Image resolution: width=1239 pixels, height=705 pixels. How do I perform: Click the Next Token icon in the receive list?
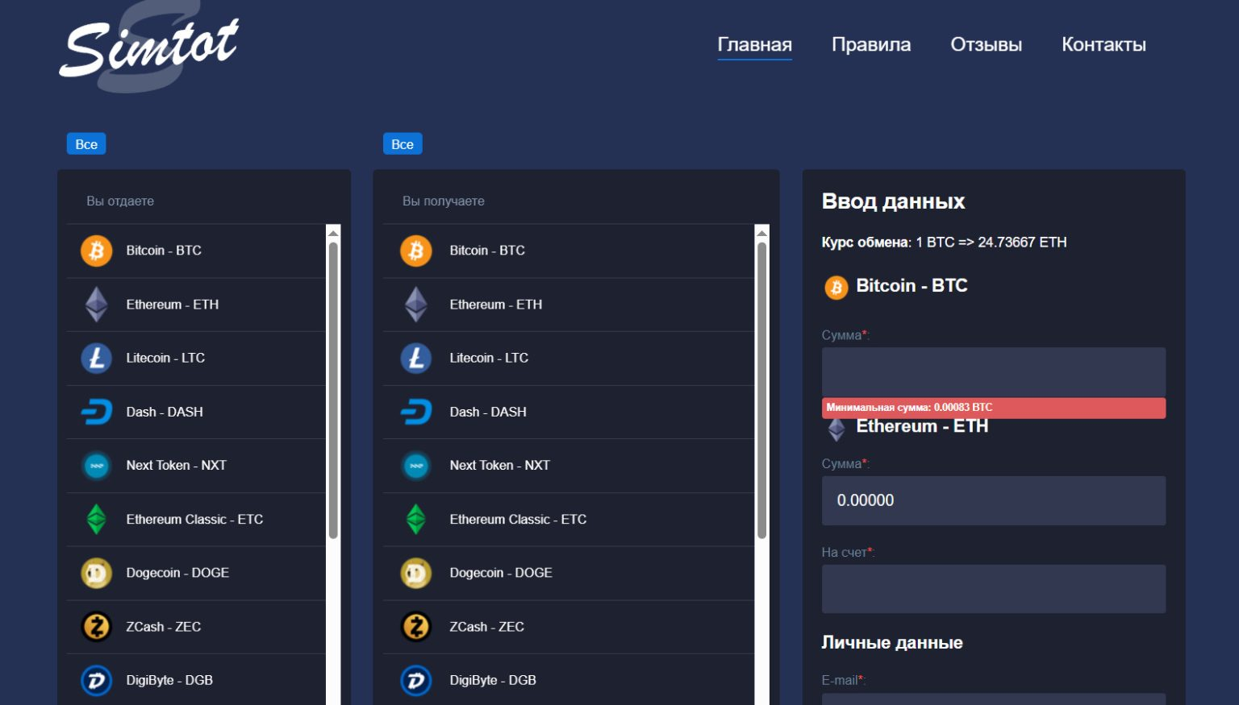pos(416,466)
